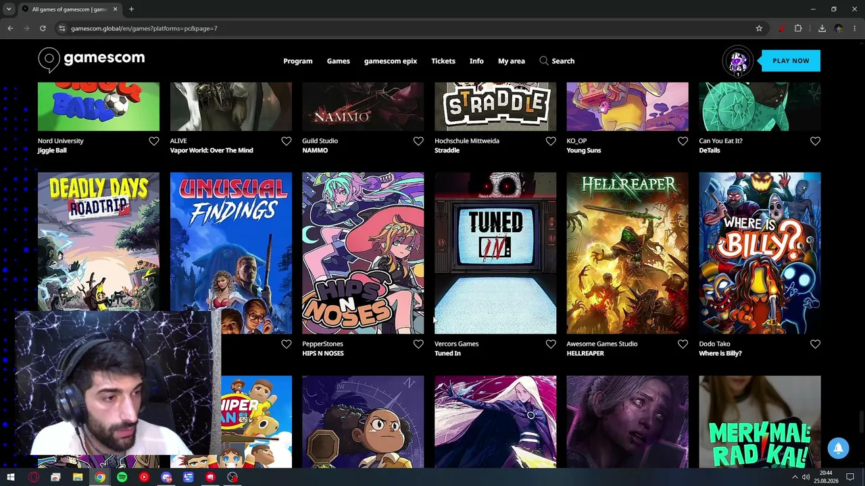The height and width of the screenshot is (486, 865).
Task: Click the red pen extension icon
Action: [781, 28]
